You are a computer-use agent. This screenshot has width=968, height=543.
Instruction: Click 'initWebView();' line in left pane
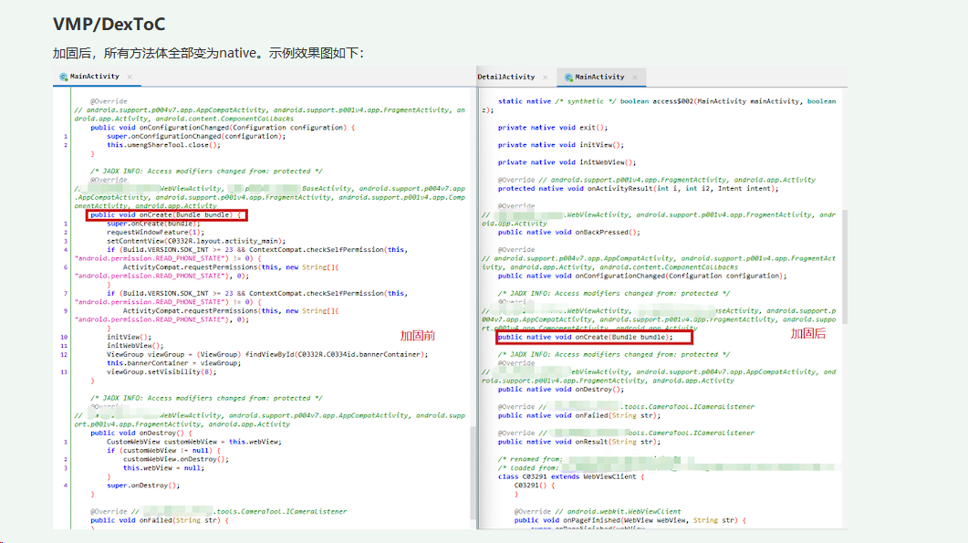point(135,346)
